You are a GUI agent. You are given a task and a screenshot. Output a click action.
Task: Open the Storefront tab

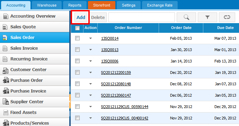(102, 5)
